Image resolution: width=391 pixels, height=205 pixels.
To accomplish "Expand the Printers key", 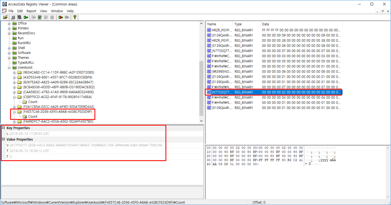I will (9, 28).
